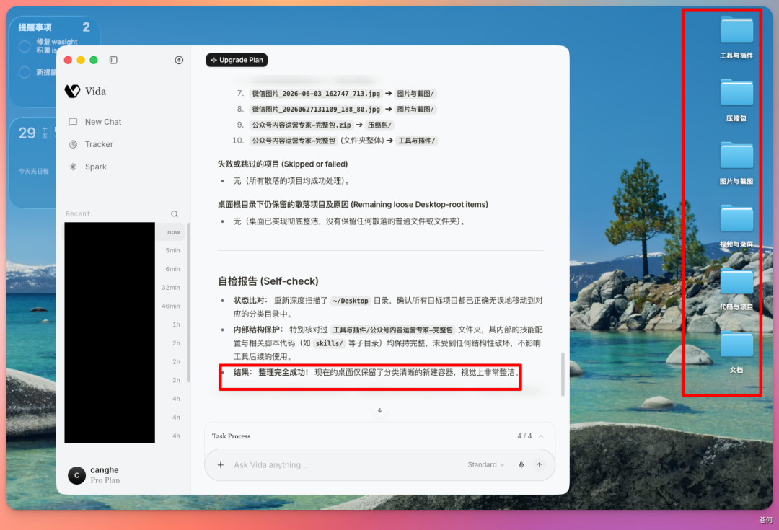Select the recent chat from 6min ago
The width and height of the screenshot is (779, 530).
point(124,269)
